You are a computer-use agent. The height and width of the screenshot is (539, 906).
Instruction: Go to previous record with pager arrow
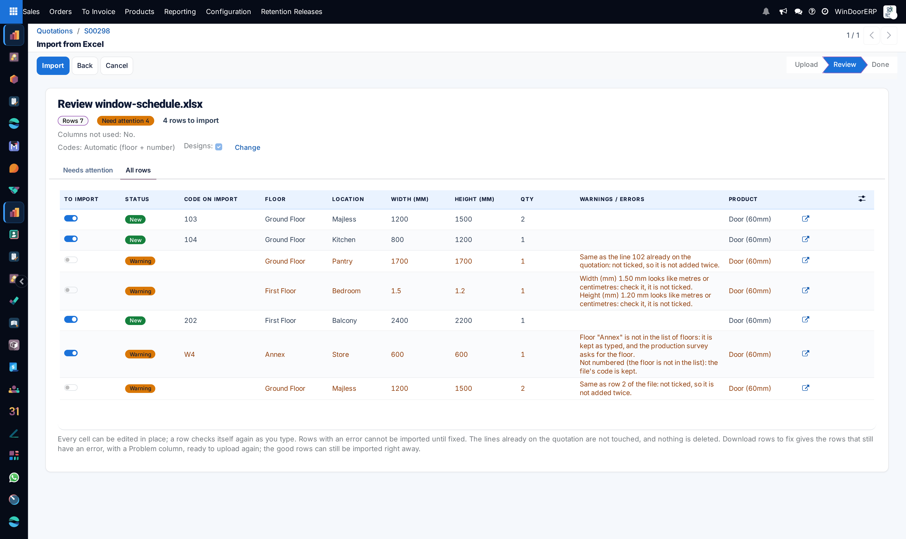click(872, 35)
